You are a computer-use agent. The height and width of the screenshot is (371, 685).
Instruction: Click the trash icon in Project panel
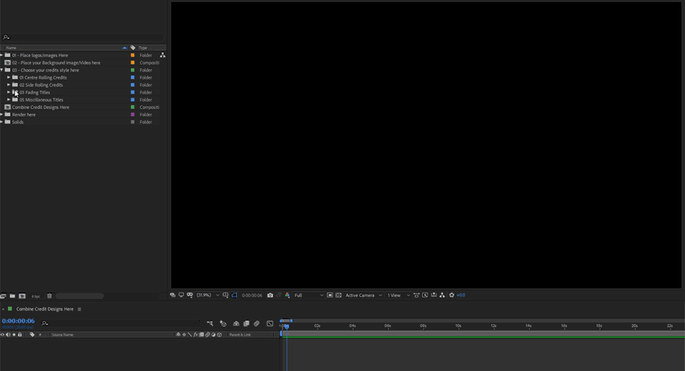coord(49,296)
